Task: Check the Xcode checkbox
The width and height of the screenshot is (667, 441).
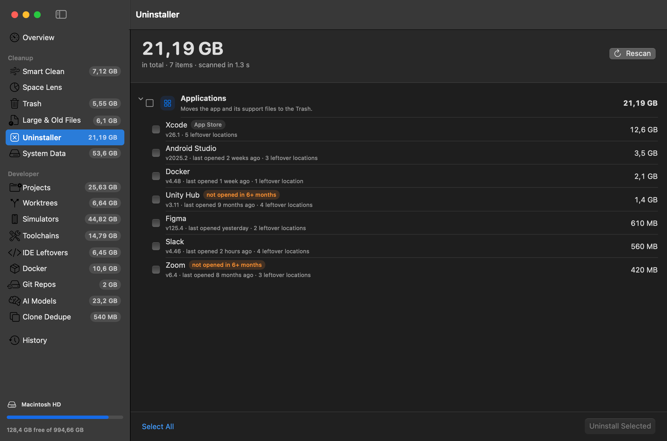Action: [x=156, y=129]
